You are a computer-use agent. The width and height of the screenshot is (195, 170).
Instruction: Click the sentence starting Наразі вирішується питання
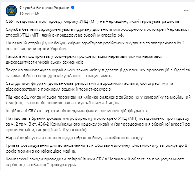coord(75,138)
